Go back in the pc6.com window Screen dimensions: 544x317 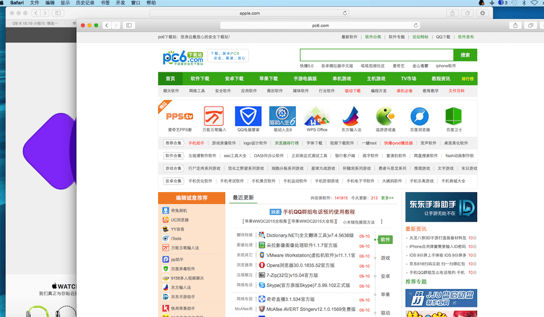107,26
